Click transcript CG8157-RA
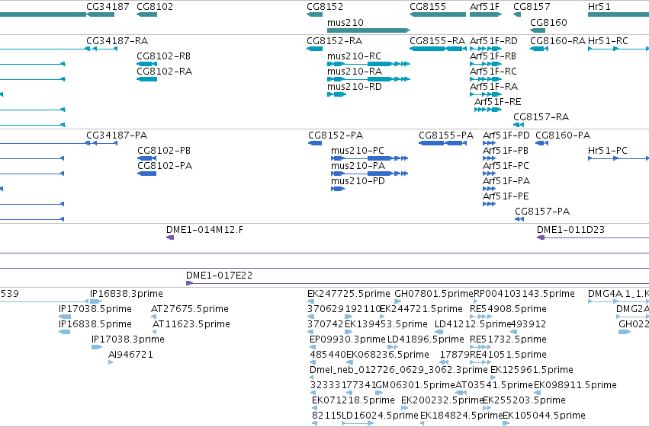This screenshot has width=649, height=427. tap(541, 117)
